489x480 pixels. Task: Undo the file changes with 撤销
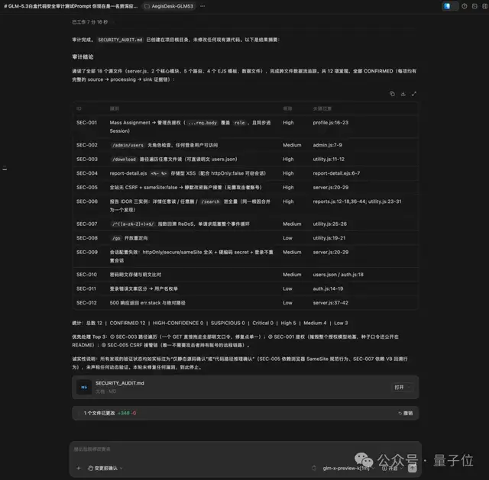pos(405,413)
